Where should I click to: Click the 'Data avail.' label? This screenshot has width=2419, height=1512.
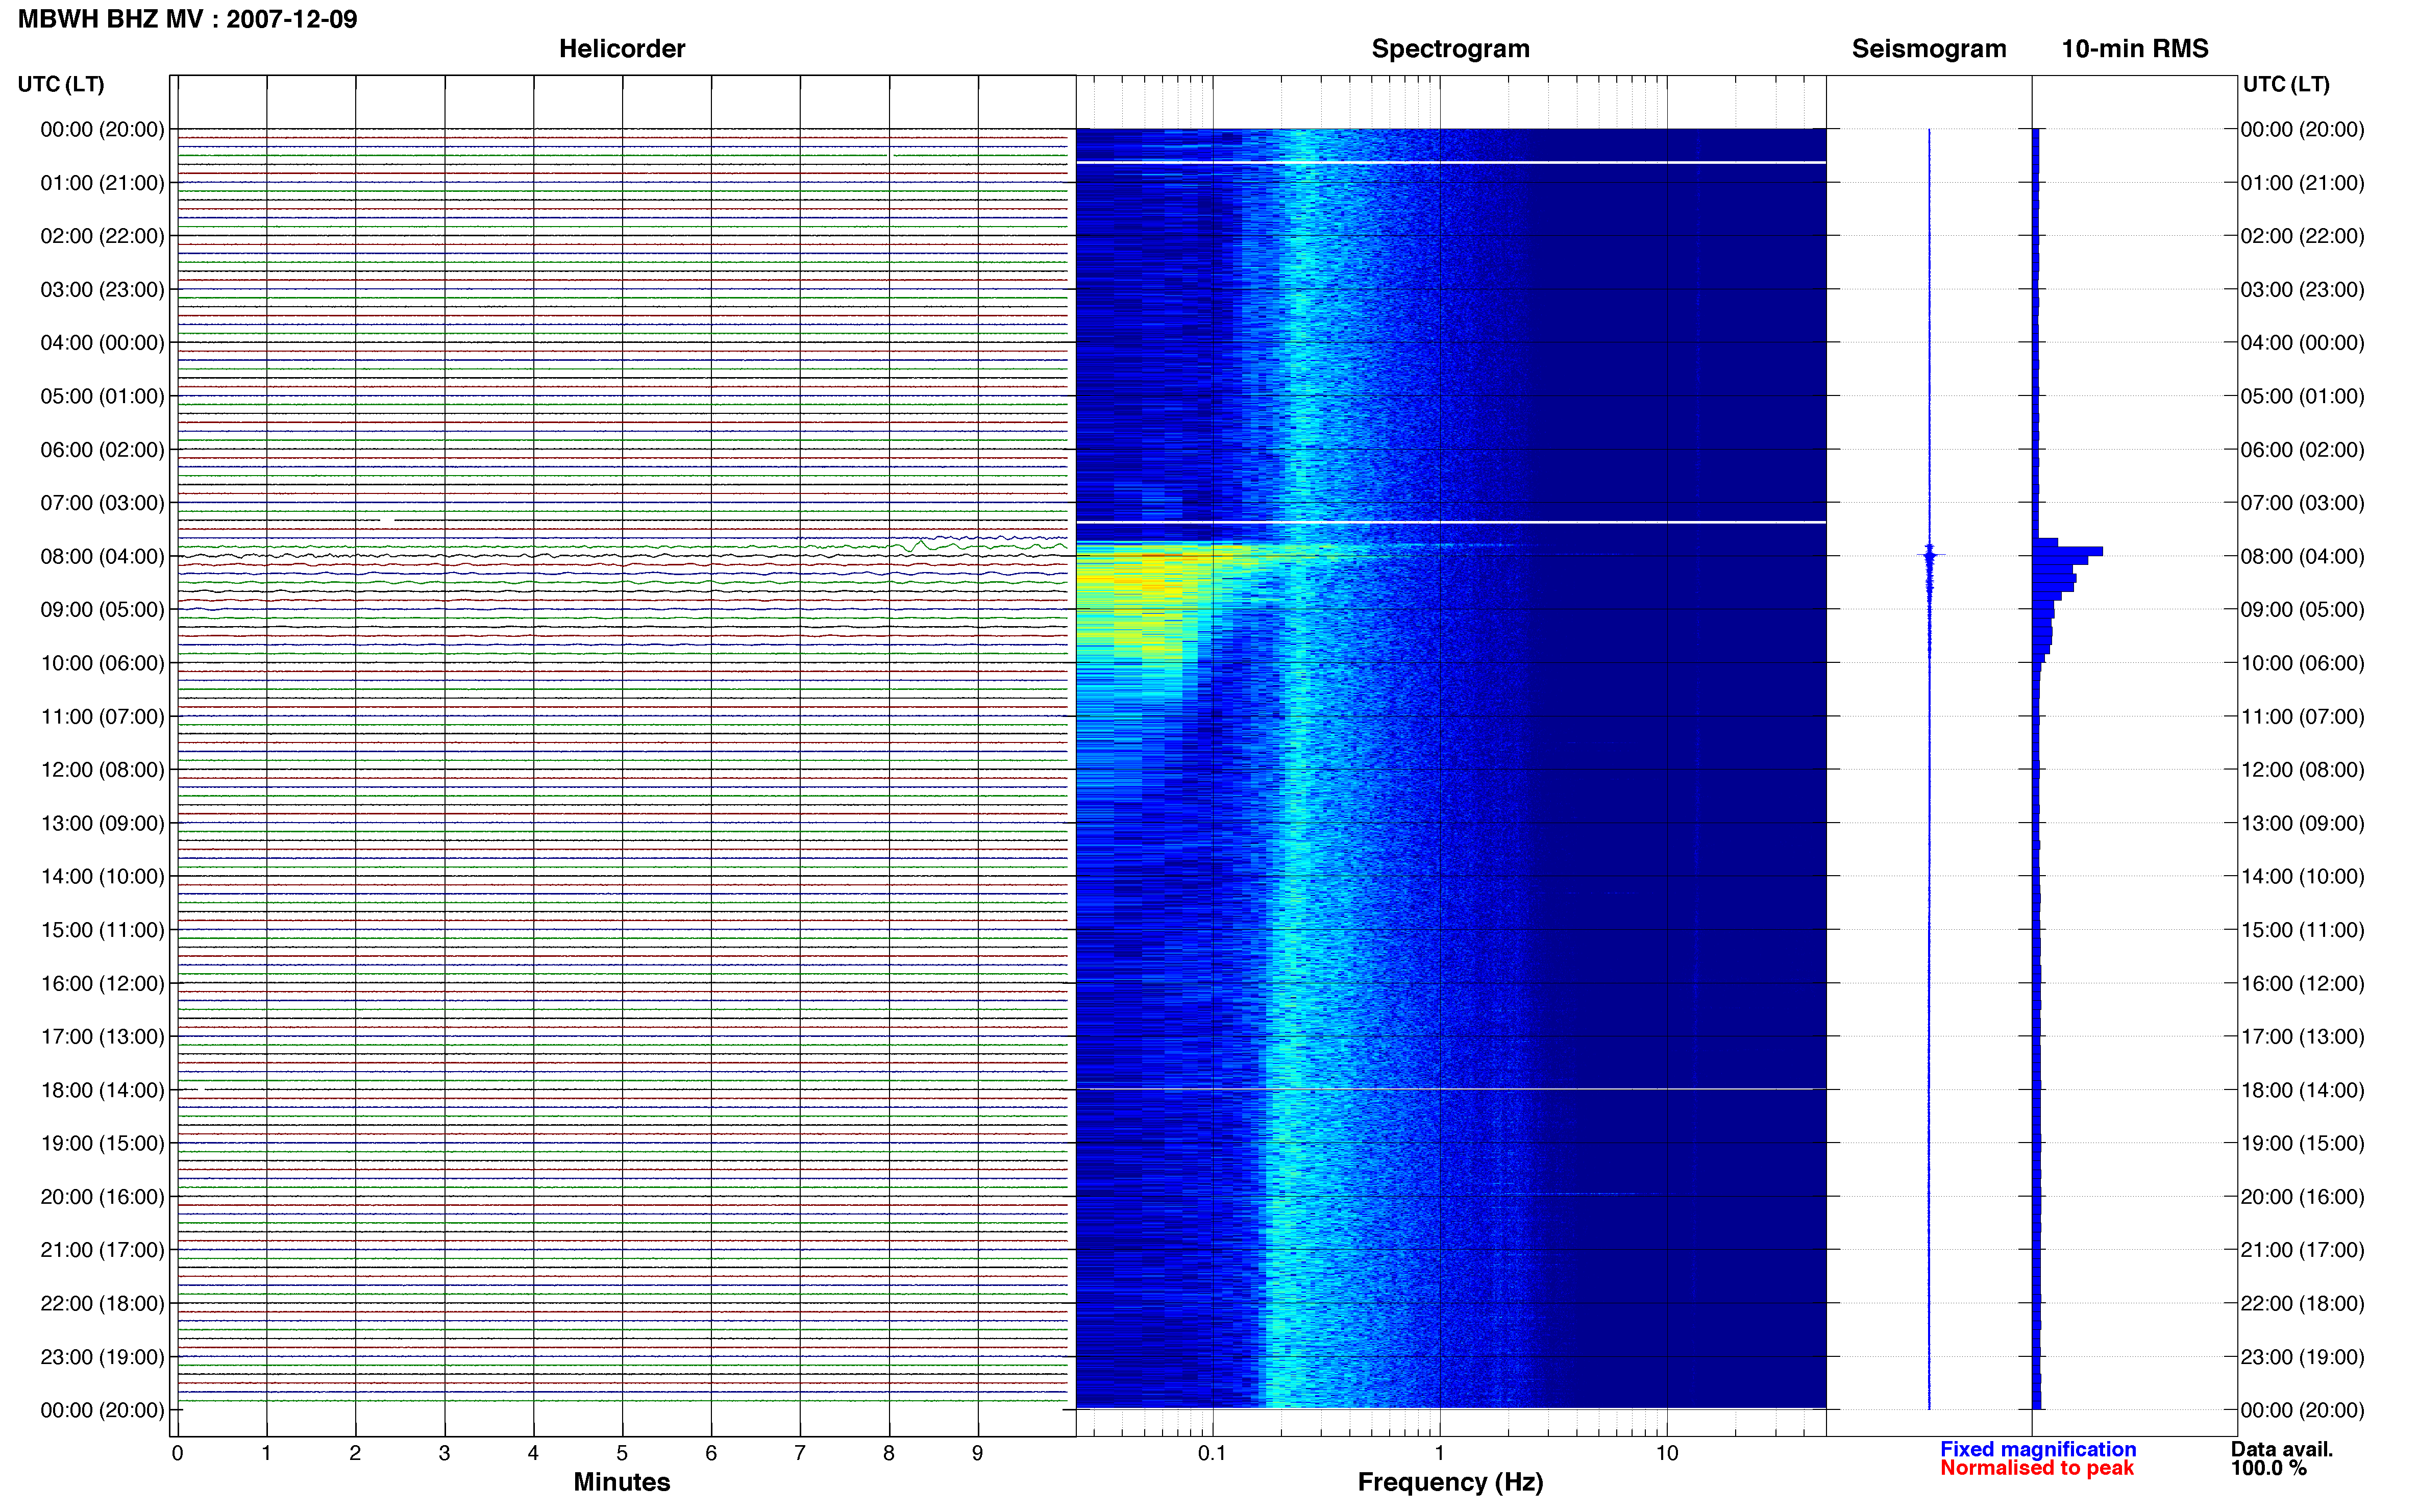point(2281,1449)
